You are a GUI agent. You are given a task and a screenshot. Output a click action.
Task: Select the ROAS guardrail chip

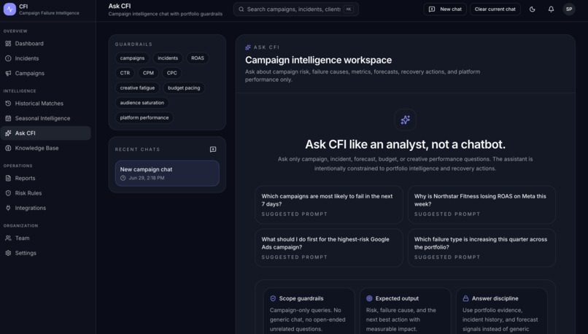198,58
